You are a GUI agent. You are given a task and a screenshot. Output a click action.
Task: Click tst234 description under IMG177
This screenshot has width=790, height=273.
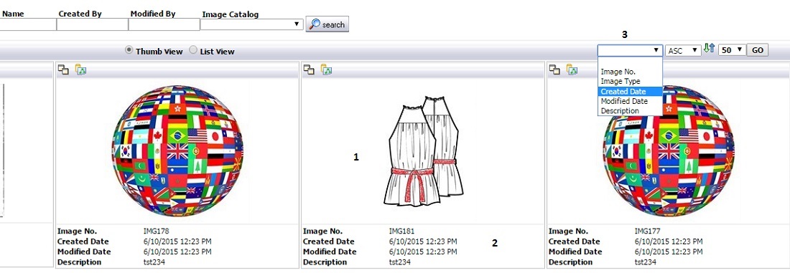click(646, 262)
